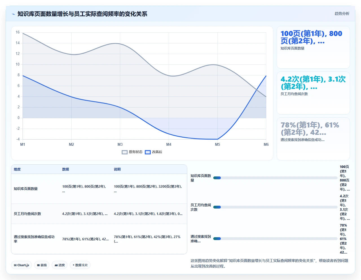Click the trend icon beside the dashboard title

(x=13, y=14)
